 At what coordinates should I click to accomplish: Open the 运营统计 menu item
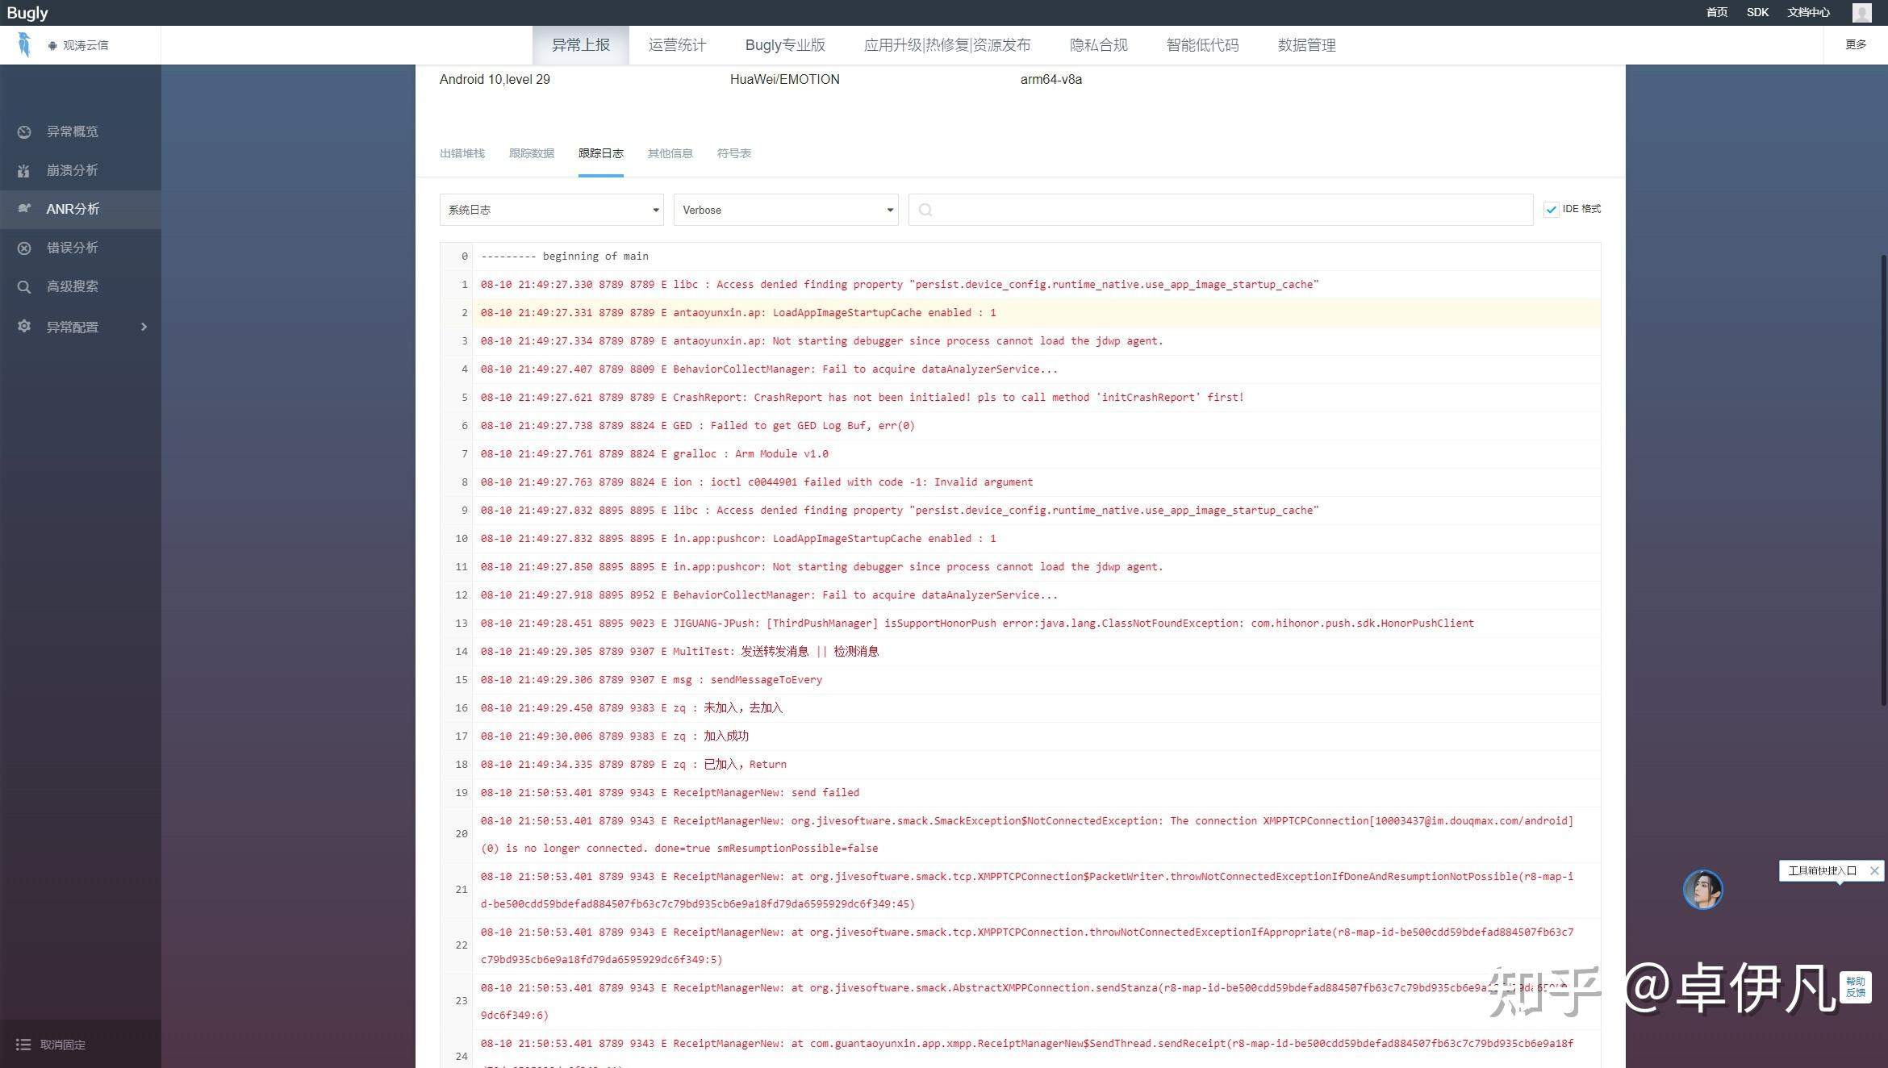(x=676, y=44)
